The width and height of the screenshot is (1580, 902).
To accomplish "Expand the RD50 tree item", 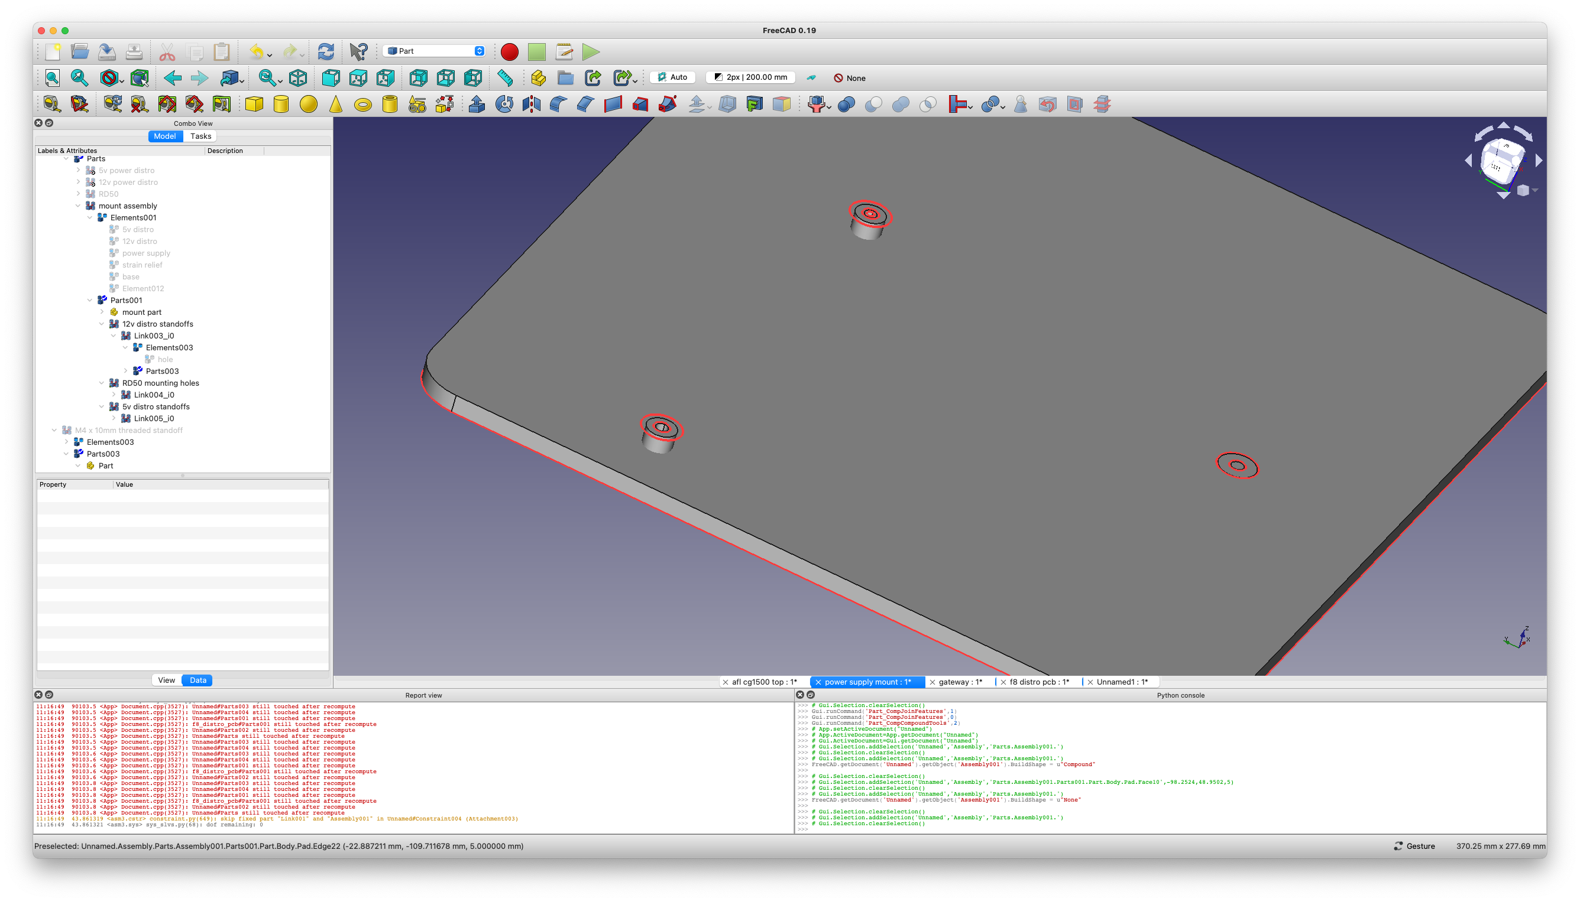I will pyautogui.click(x=78, y=194).
